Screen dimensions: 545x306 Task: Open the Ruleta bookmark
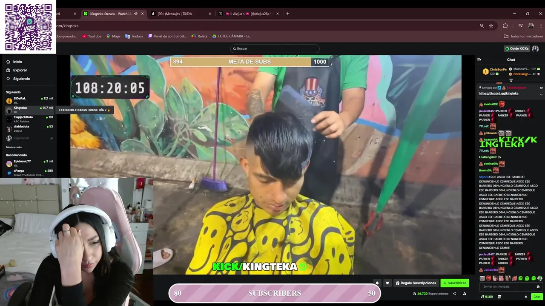(199, 37)
